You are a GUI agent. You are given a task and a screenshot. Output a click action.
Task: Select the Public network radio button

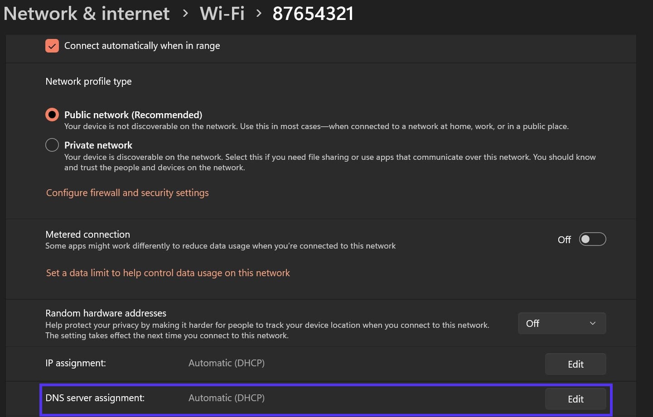pyautogui.click(x=52, y=115)
